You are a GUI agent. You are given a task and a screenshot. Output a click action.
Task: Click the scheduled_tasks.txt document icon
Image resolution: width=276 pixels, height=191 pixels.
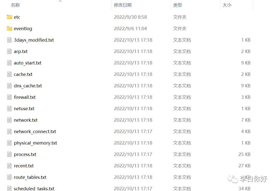[9, 188]
